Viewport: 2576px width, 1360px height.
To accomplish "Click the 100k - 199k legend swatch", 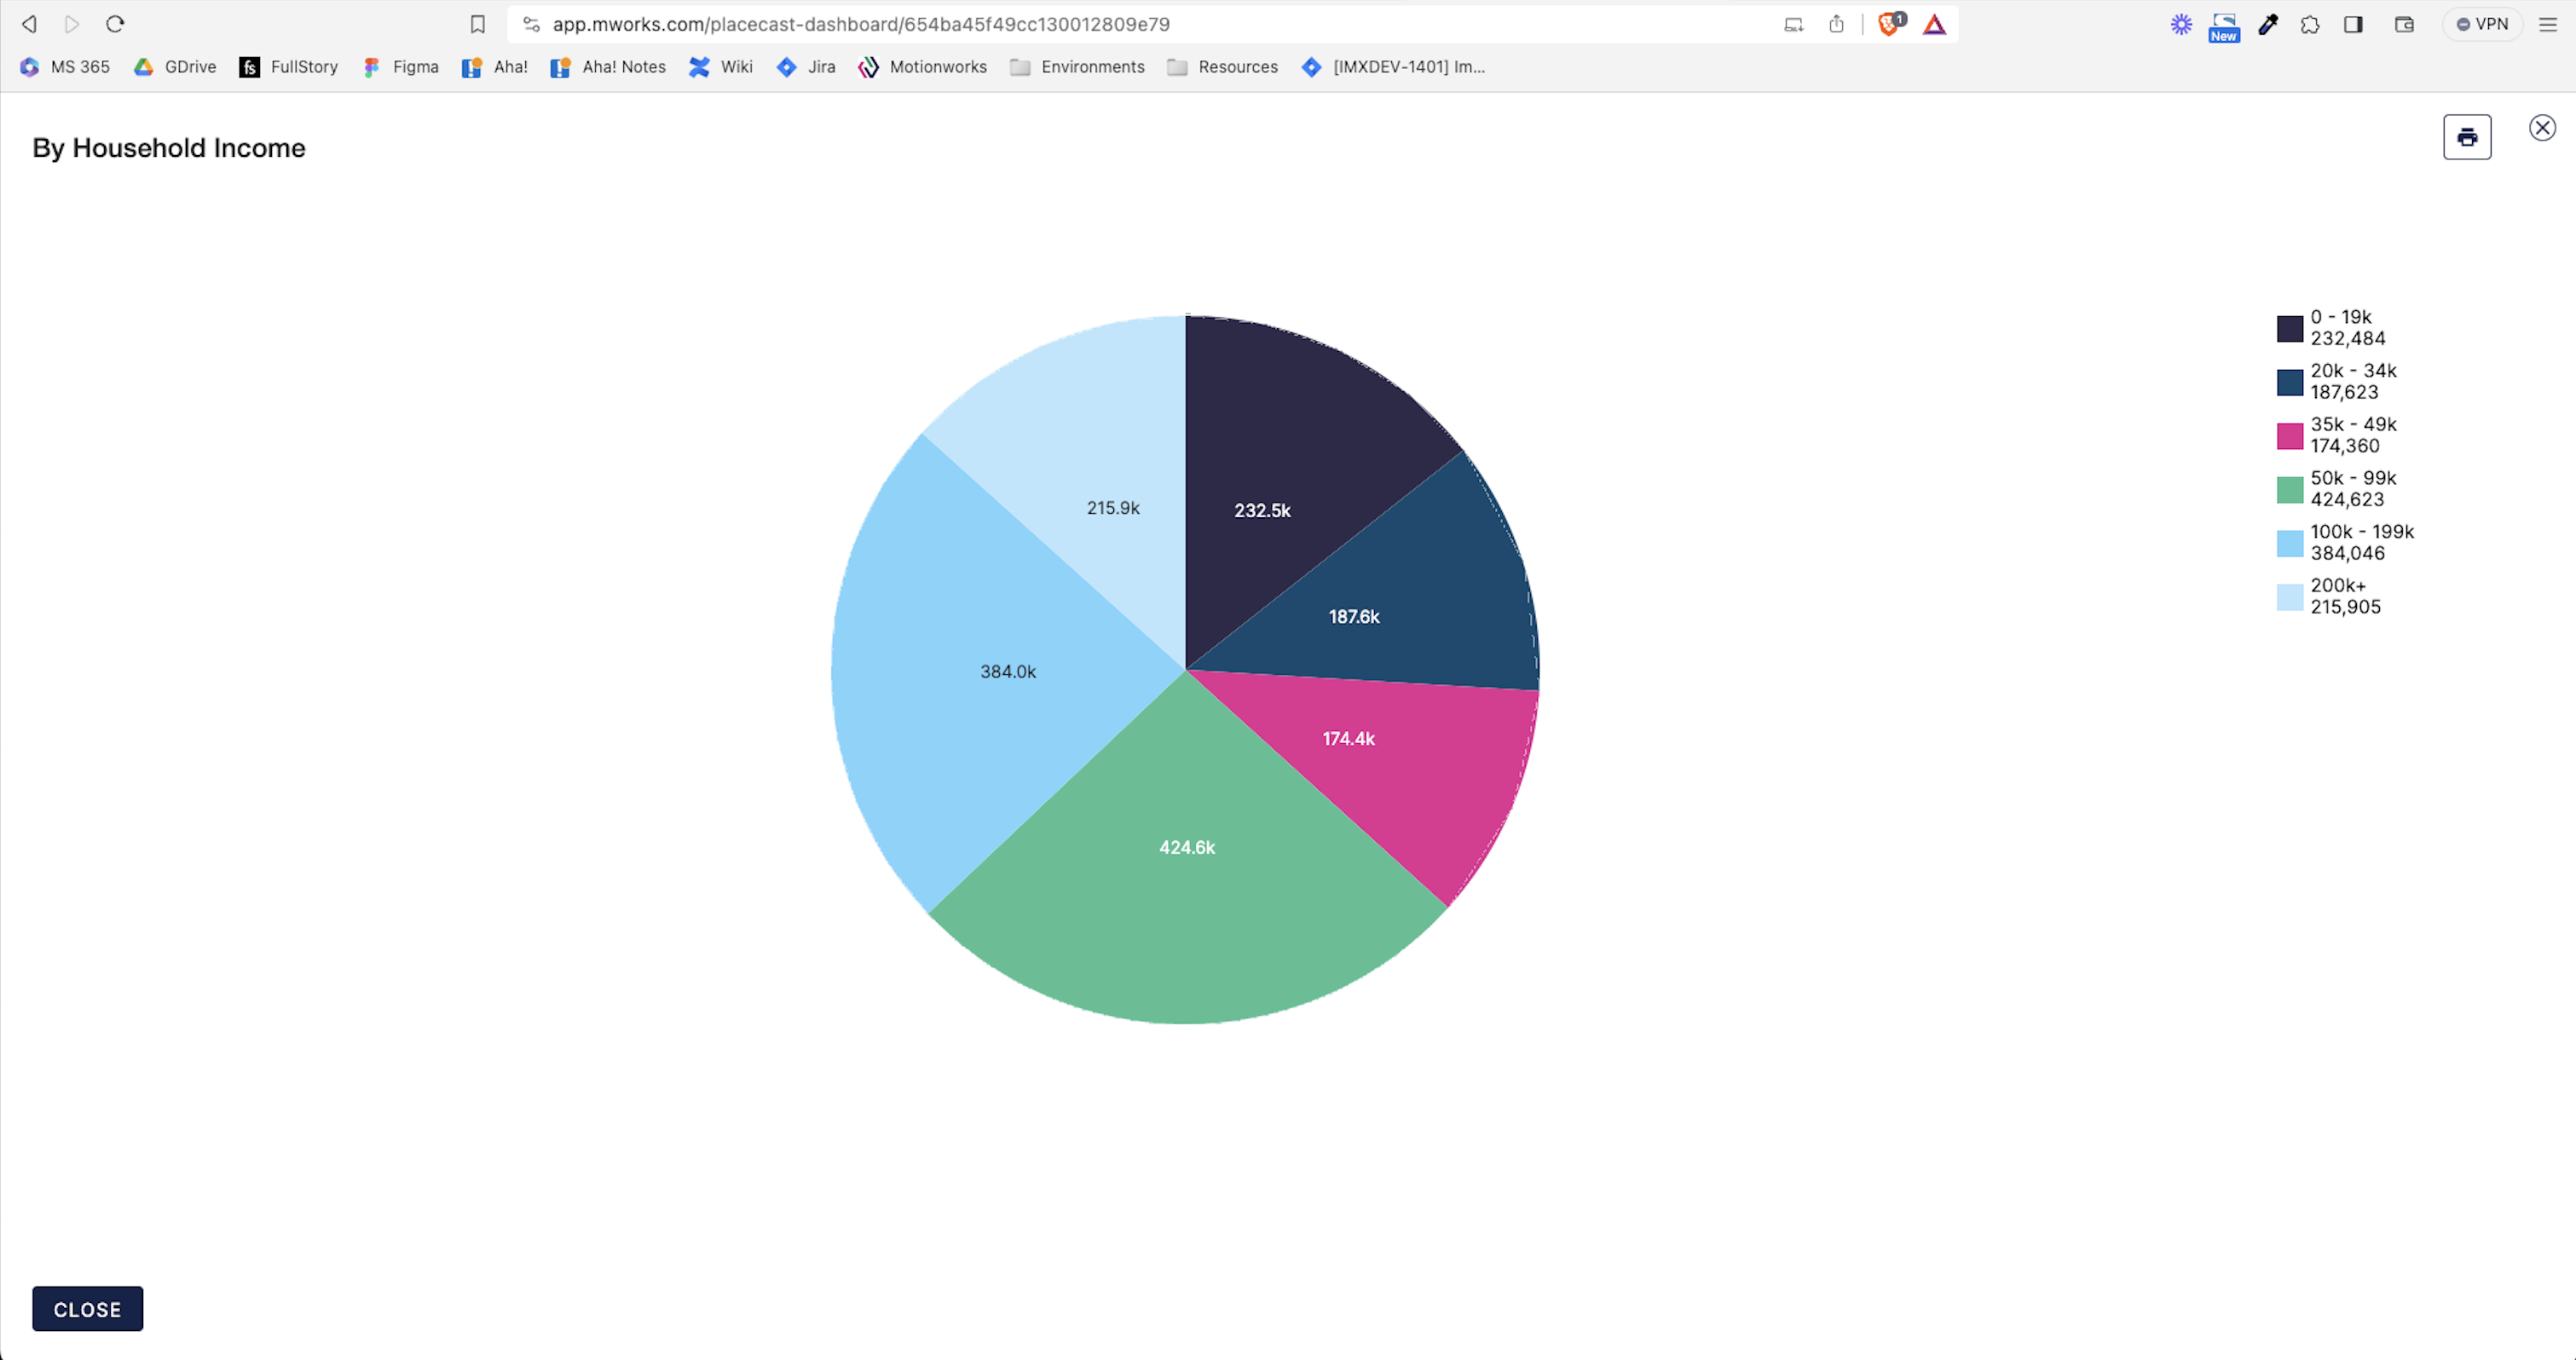I will point(2290,543).
